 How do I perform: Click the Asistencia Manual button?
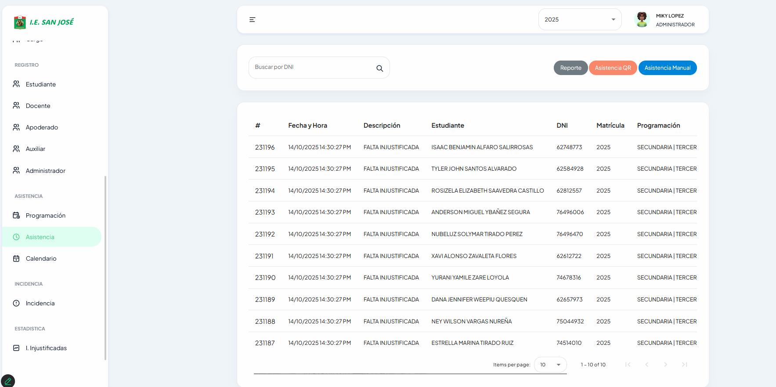tap(667, 68)
